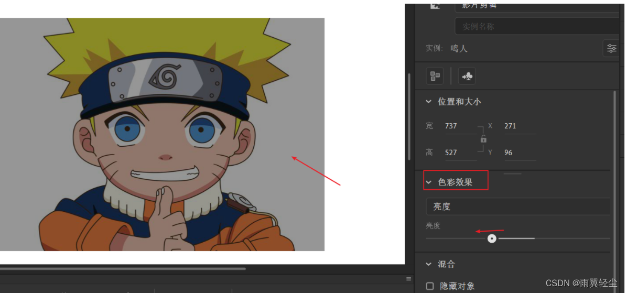Screen dimensions: 626x293
Task: Click the stage horizontal scrollbar thumb
Action: (x=123, y=269)
